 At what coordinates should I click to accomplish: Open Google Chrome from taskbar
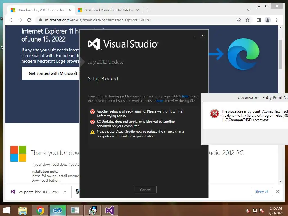(x=40, y=210)
